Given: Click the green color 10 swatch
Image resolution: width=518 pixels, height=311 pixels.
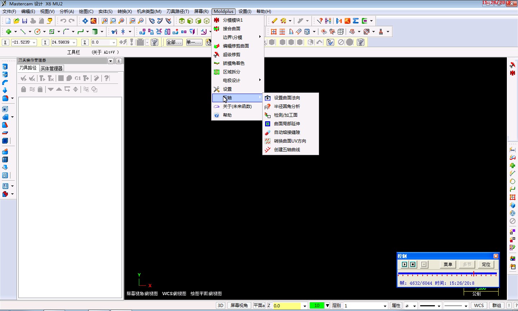Looking at the screenshot, I should pyautogui.click(x=317, y=306).
